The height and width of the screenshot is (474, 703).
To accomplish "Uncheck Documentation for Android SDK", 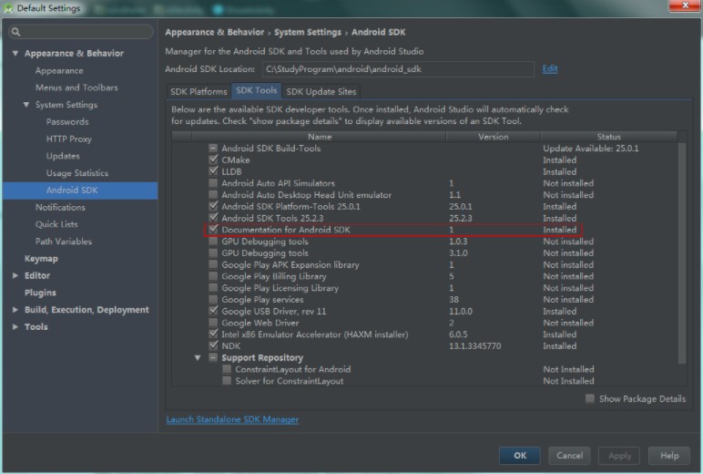I will tap(213, 230).
